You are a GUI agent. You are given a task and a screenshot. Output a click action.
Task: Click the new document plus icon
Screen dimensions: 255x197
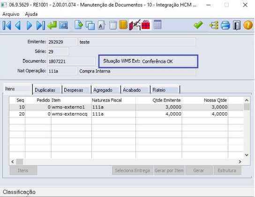[79, 25]
